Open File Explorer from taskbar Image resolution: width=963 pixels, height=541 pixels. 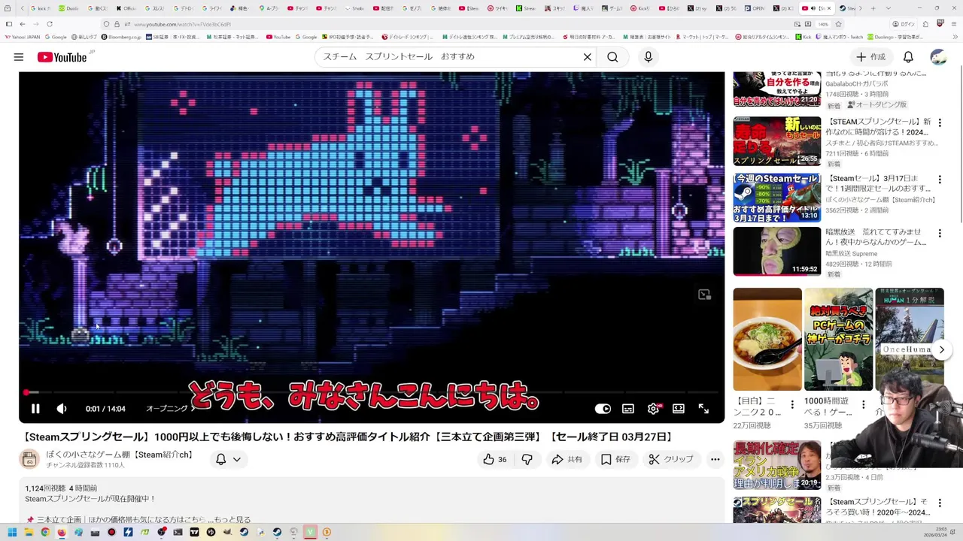click(x=29, y=532)
